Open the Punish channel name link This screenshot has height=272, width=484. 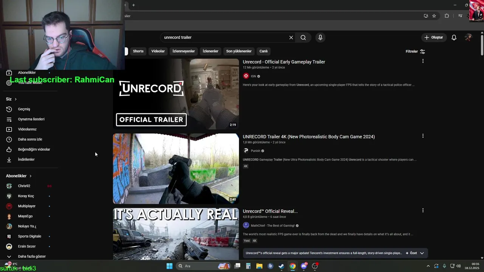(x=256, y=151)
